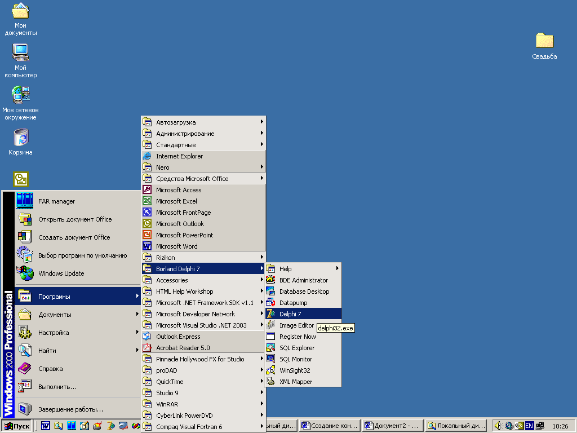The image size is (577, 433).
Task: Launch SQL Monitor icon
Action: 270,359
